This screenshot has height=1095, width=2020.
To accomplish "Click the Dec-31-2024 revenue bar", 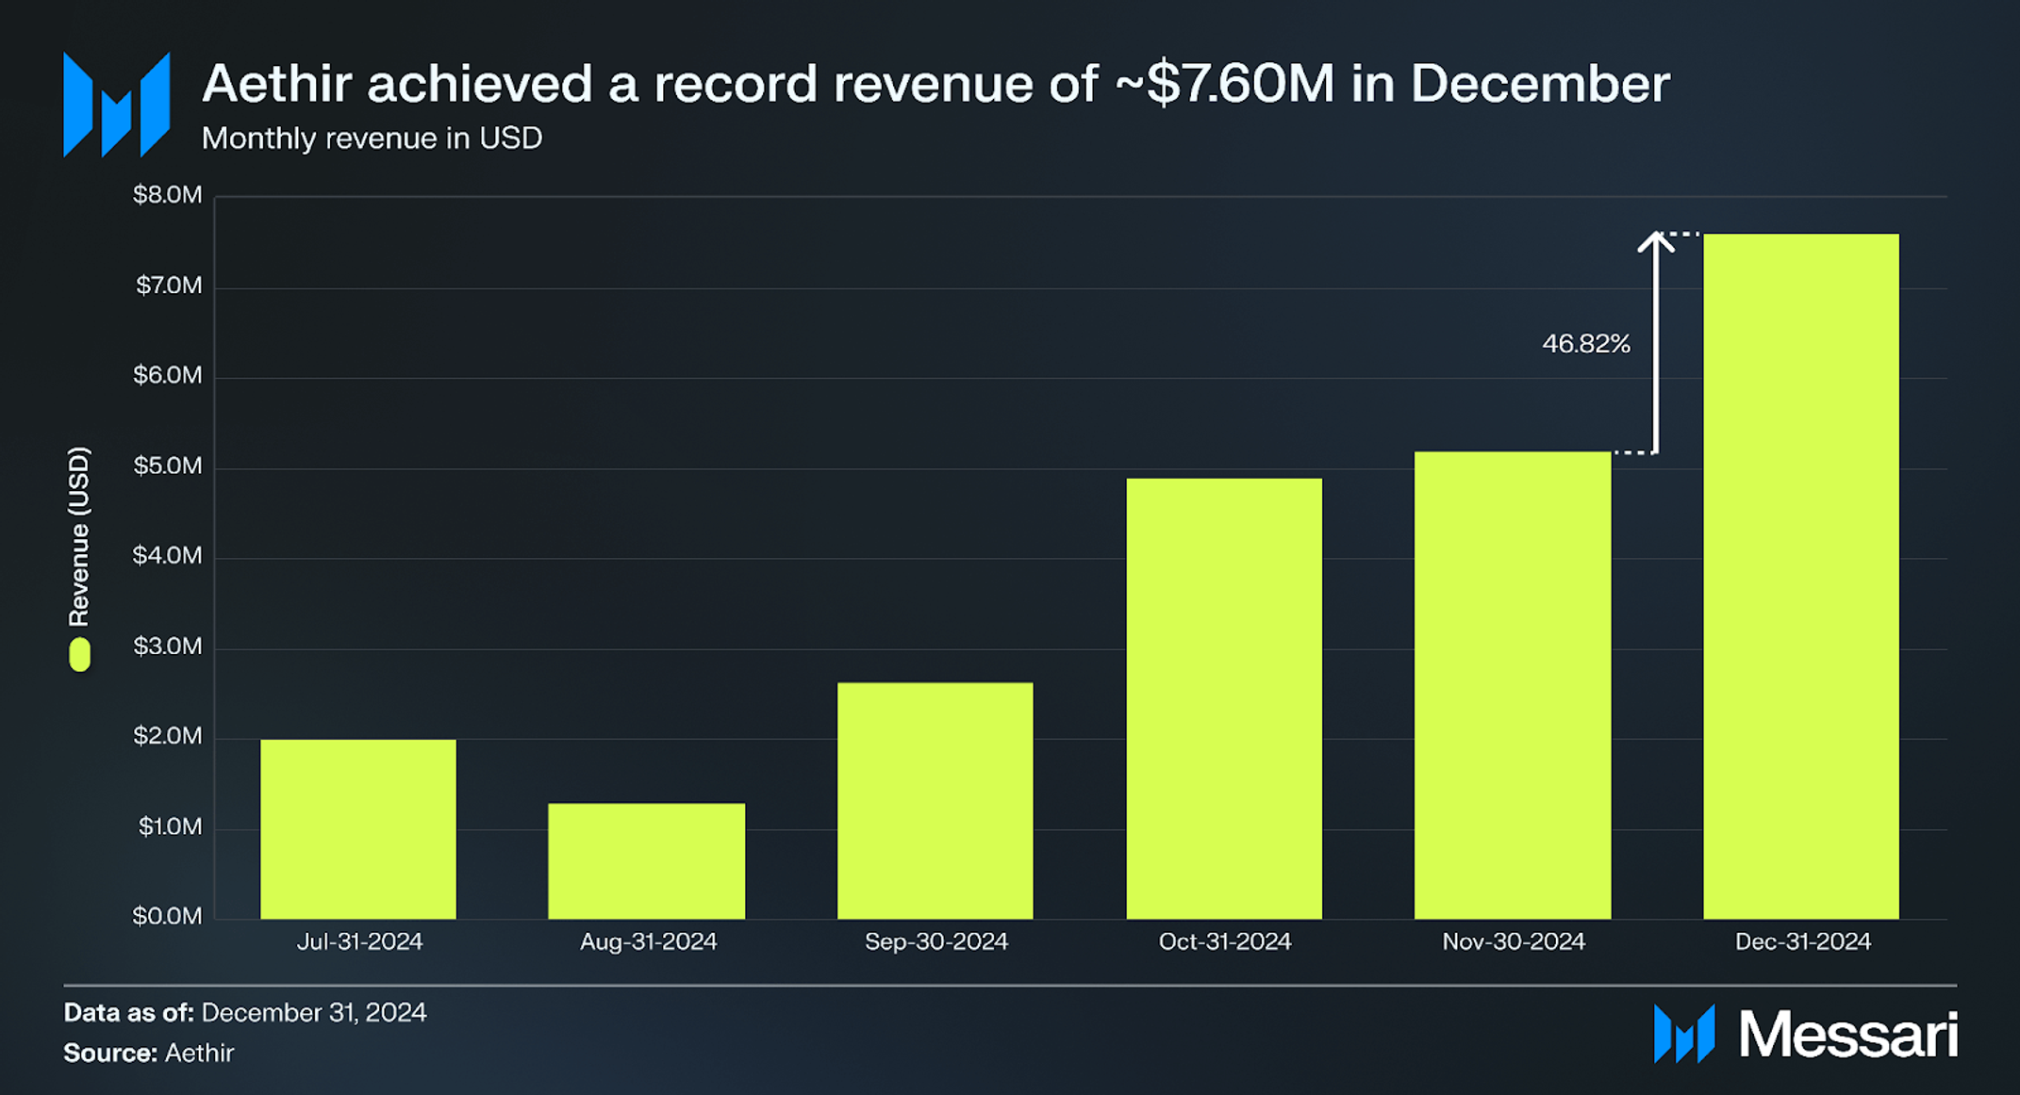I will coord(1800,576).
